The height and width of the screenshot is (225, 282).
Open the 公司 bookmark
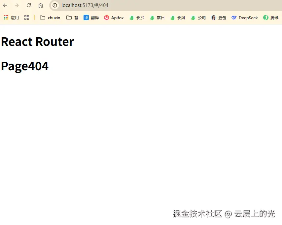198,17
